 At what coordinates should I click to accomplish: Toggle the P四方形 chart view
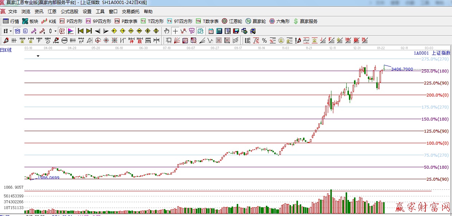coord(71,21)
